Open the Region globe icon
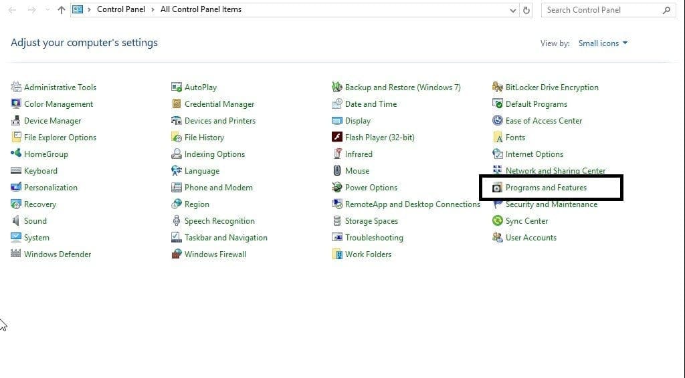The image size is (685, 378). [176, 204]
